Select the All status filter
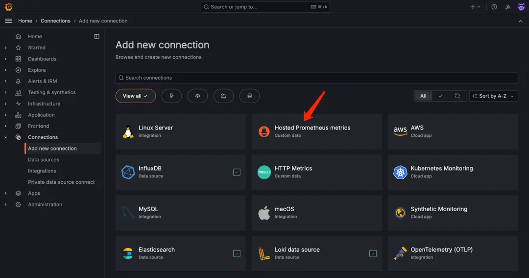The image size is (529, 278). tap(423, 96)
